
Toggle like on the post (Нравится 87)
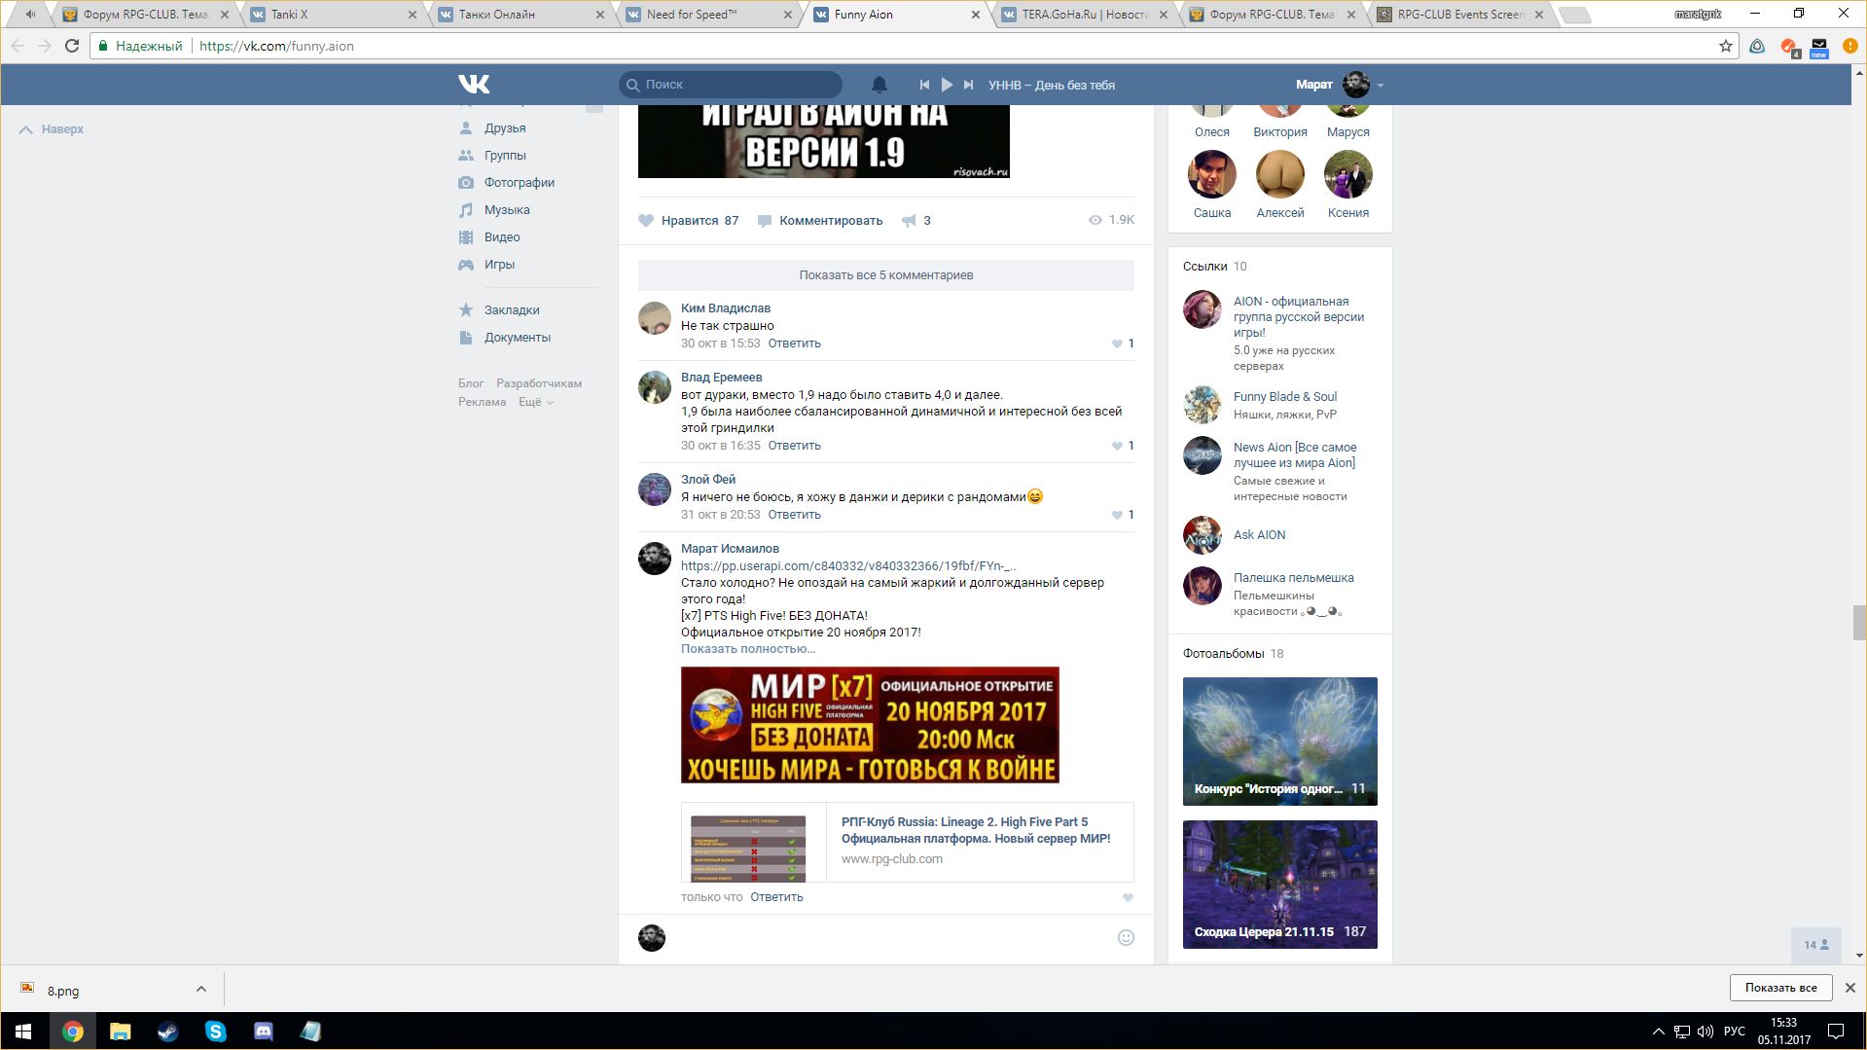(x=689, y=221)
